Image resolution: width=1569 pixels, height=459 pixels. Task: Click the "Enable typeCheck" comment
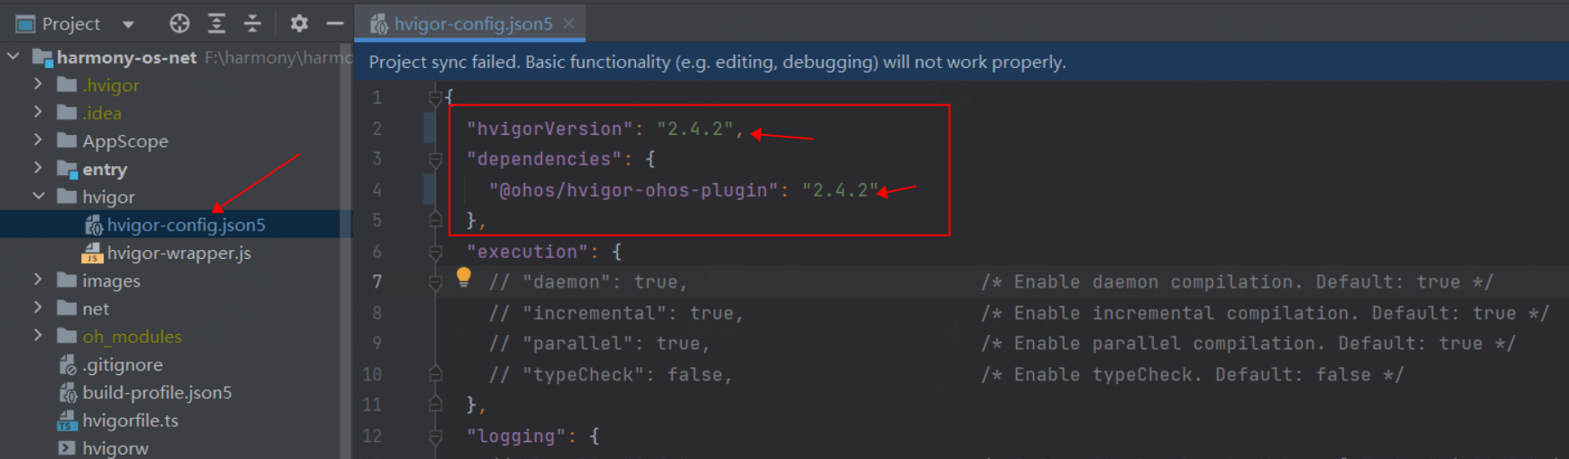click(1192, 375)
